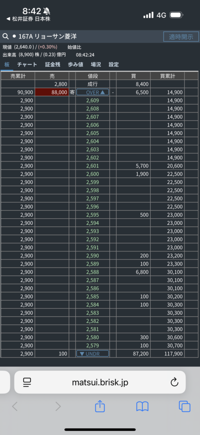
Task: Open page format reader icon
Action: 27,382
